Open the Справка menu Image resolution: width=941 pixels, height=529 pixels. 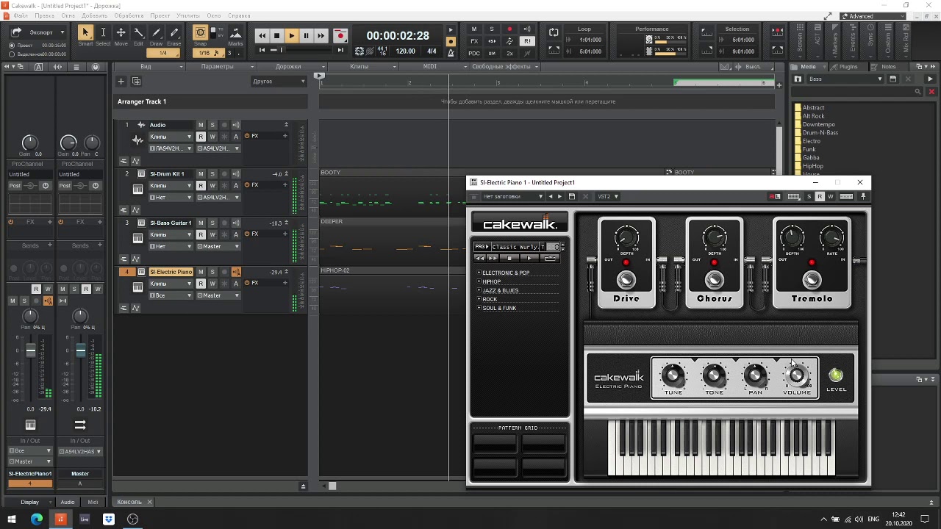pos(239,15)
